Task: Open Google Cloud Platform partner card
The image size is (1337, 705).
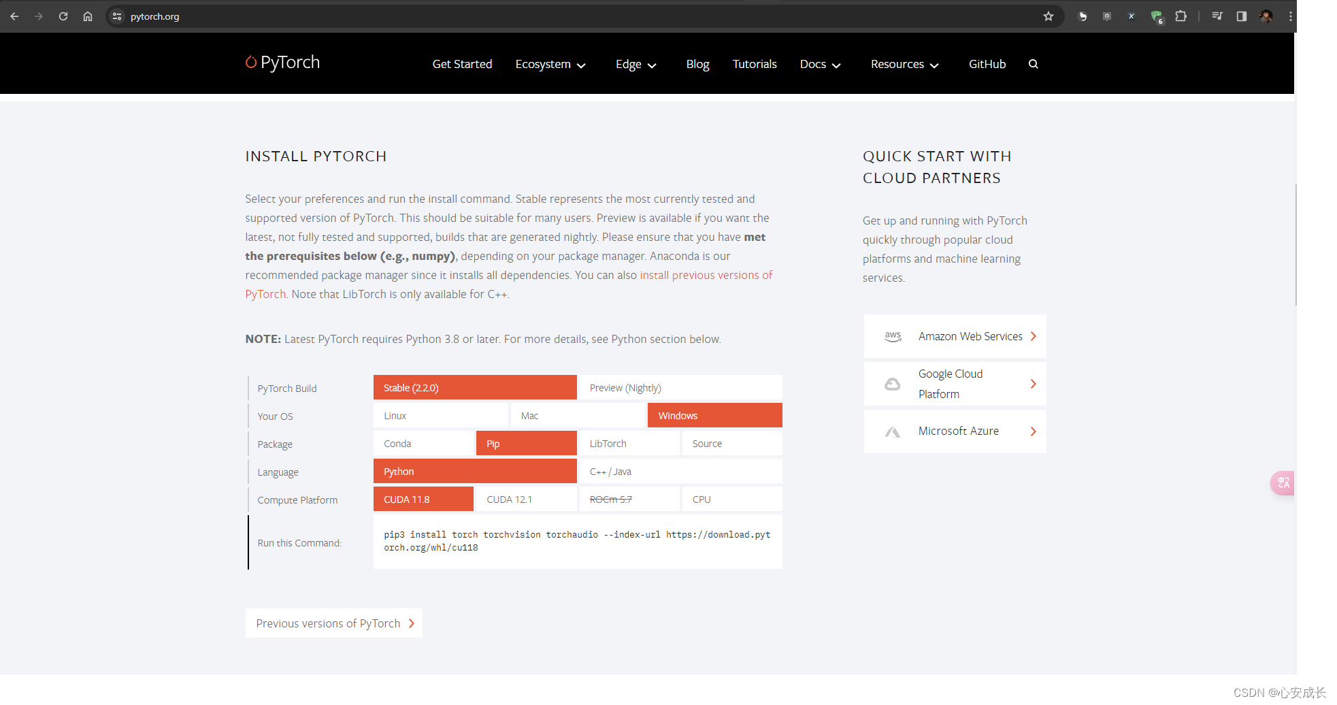Action: pos(955,384)
